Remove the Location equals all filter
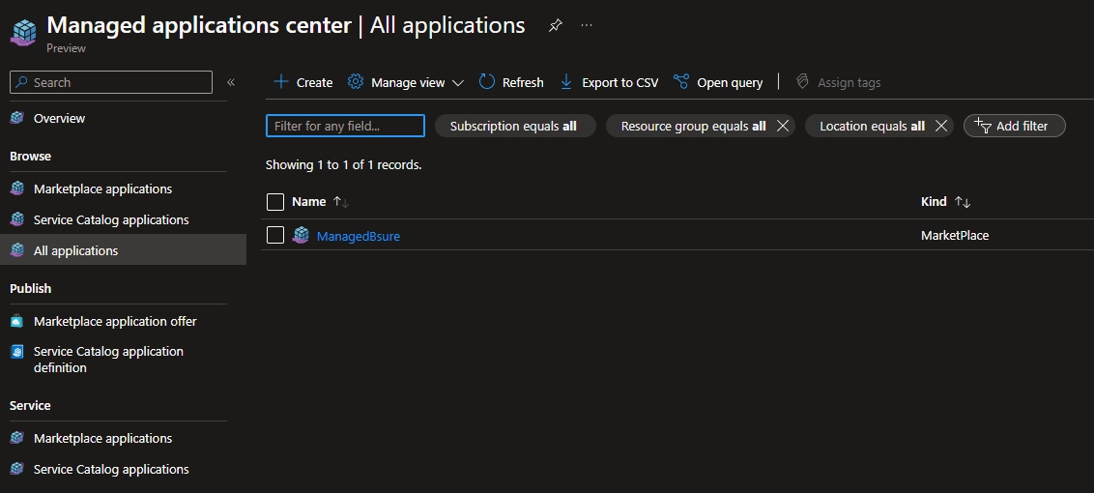 pyautogui.click(x=940, y=126)
